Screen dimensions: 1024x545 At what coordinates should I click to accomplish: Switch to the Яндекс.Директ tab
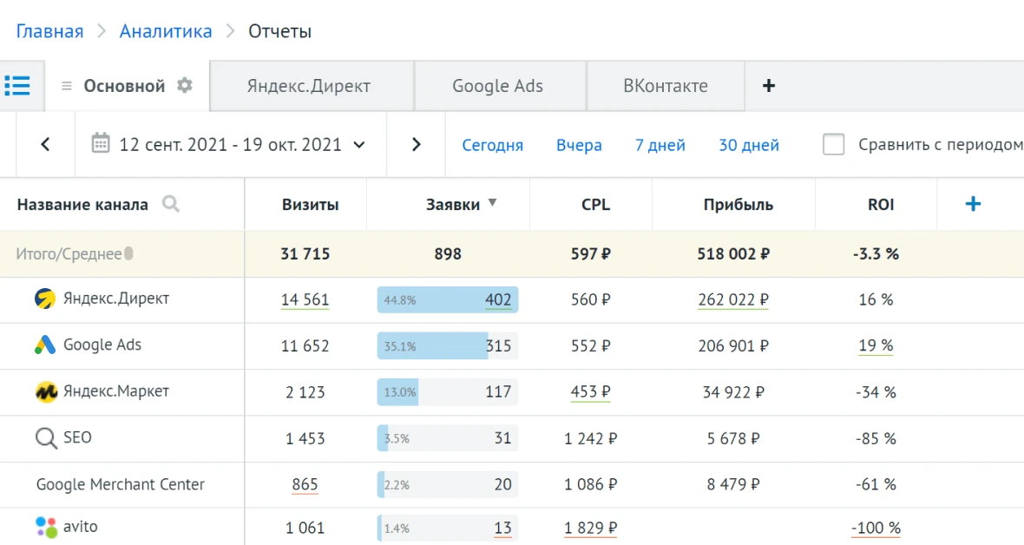click(x=308, y=86)
